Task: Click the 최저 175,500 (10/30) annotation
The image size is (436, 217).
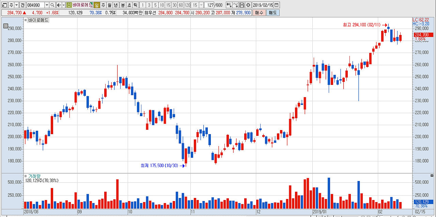Action: pyautogui.click(x=159, y=166)
